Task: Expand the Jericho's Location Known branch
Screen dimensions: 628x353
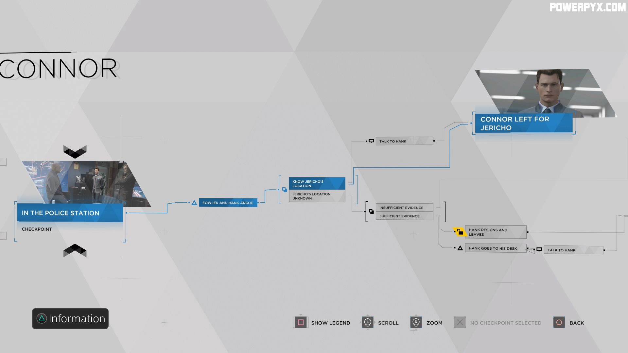Action: click(316, 183)
